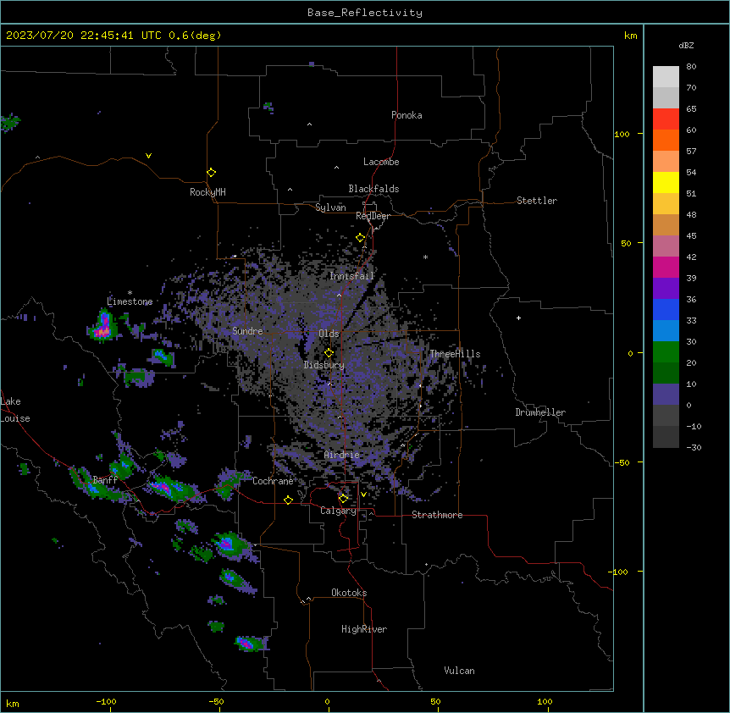Select the RedDeer label
Viewport: 730px width, 713px height.
tap(373, 216)
